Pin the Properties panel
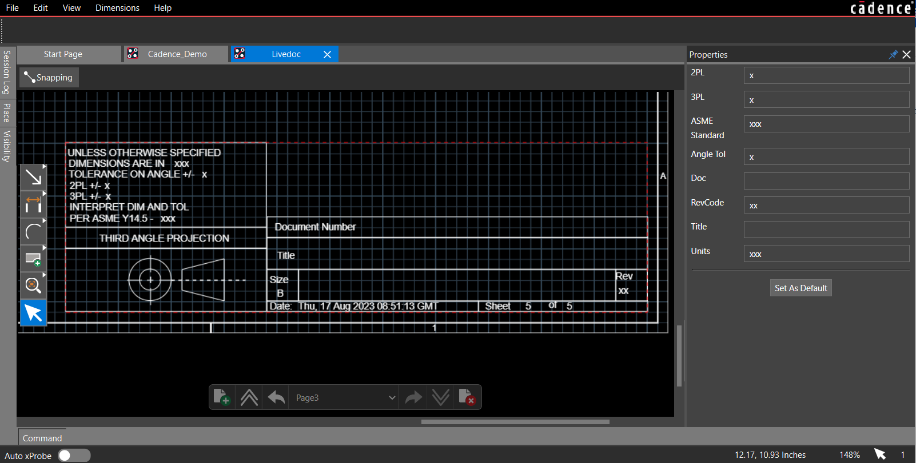This screenshot has height=463, width=916. click(x=893, y=54)
